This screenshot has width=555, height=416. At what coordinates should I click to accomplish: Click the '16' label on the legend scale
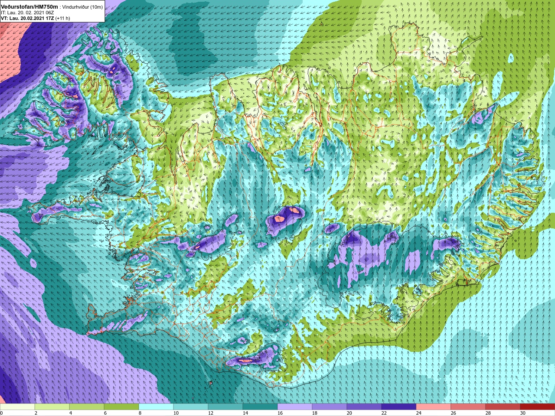click(x=280, y=413)
